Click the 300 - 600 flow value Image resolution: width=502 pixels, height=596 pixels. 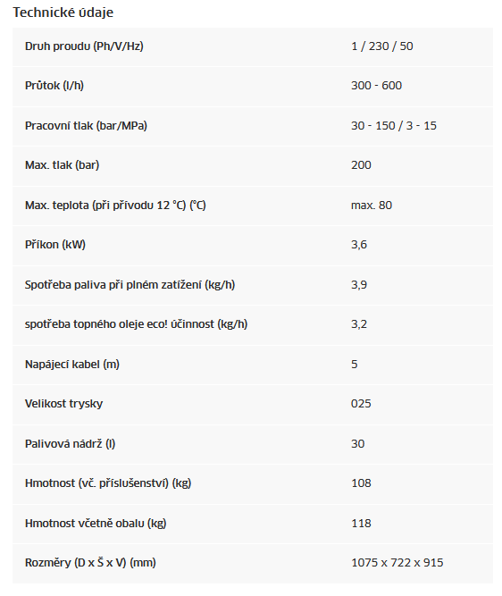click(376, 86)
